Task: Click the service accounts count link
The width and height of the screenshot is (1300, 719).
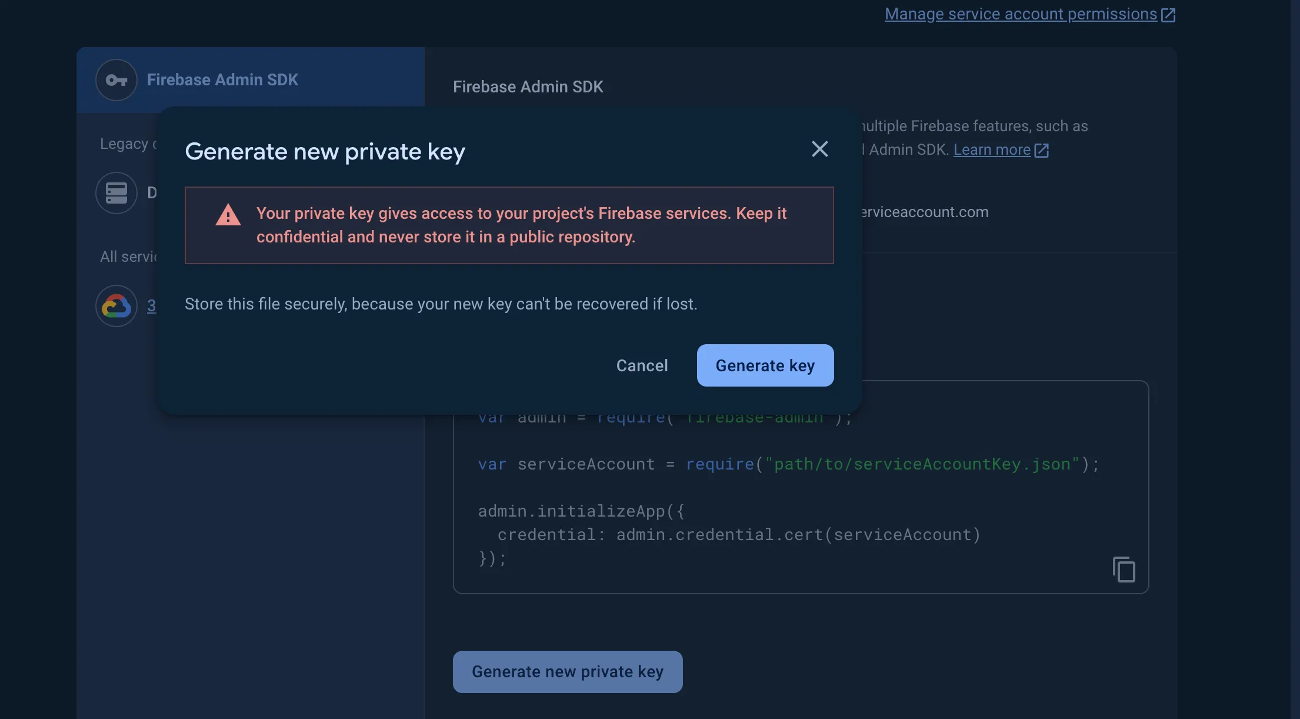Action: click(152, 306)
